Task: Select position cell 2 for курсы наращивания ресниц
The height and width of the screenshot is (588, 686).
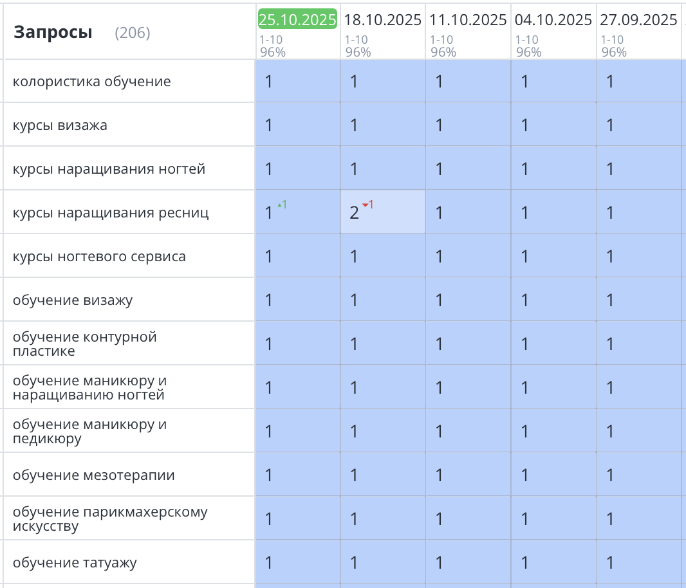Action: click(x=384, y=212)
